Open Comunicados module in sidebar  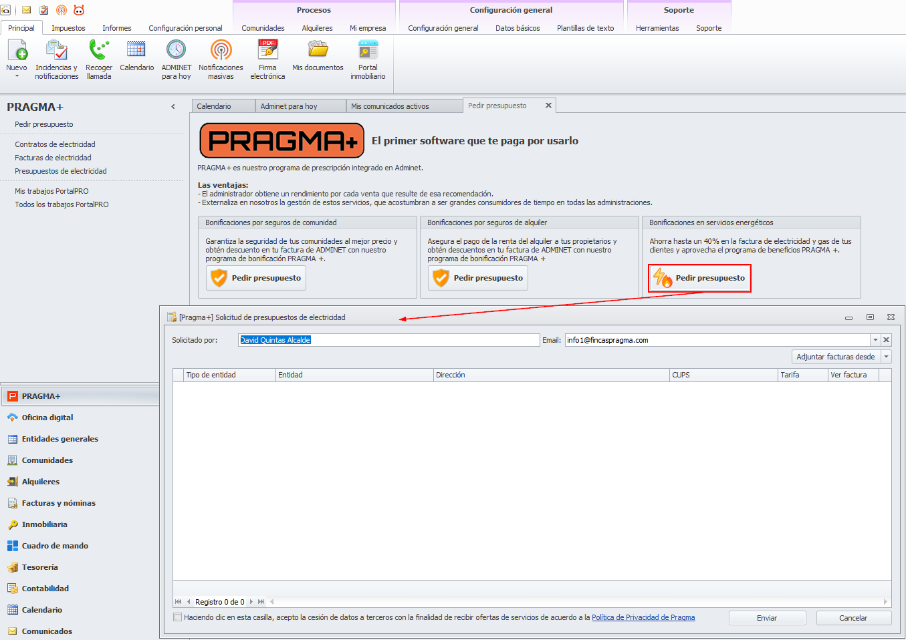click(x=80, y=631)
